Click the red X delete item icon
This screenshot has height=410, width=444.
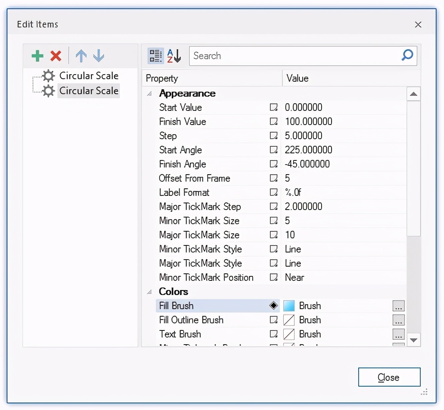(x=56, y=56)
